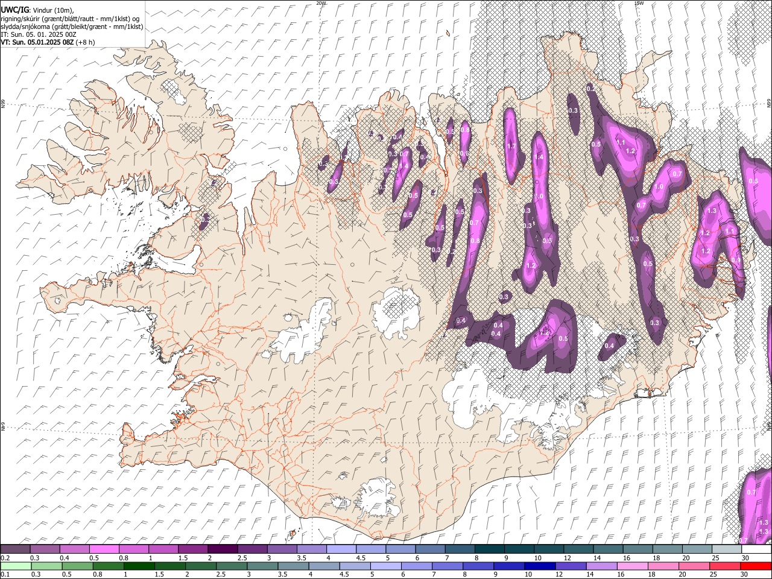This screenshot has width=772, height=579.
Task: Select the darkest purple 2–2.5 snow swatch
Action: 223,549
